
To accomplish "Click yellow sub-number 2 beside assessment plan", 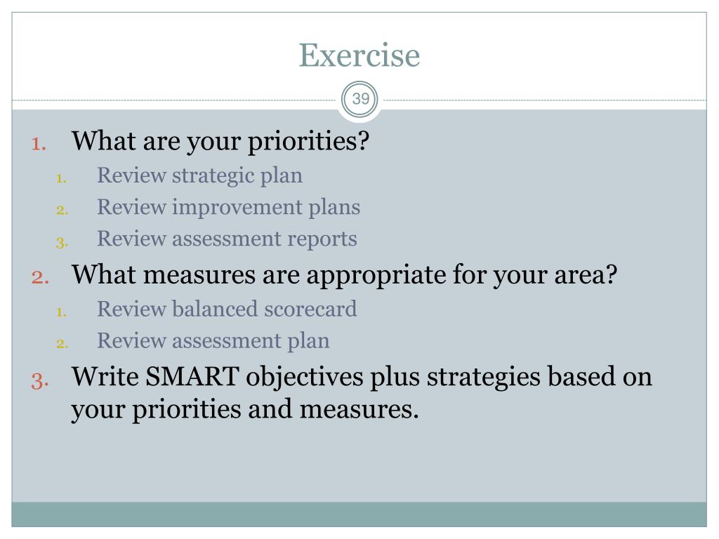I will (x=62, y=344).
